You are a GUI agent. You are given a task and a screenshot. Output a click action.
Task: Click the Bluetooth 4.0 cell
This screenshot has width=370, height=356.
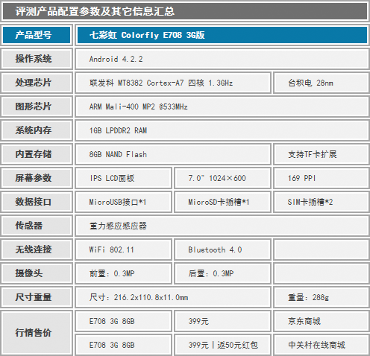click(x=222, y=249)
